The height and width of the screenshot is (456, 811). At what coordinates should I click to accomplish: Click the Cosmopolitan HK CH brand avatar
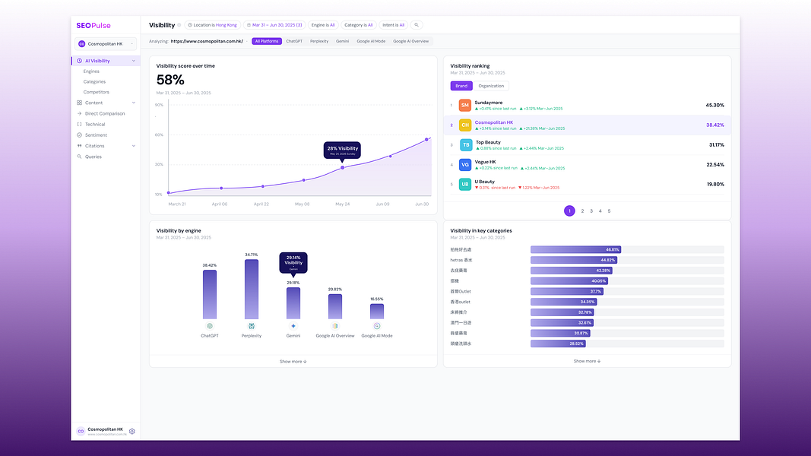tap(465, 125)
